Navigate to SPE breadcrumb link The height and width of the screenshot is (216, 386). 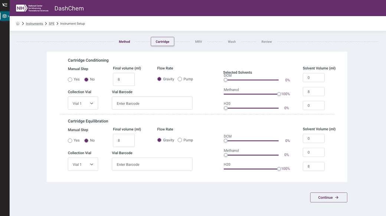(x=52, y=24)
